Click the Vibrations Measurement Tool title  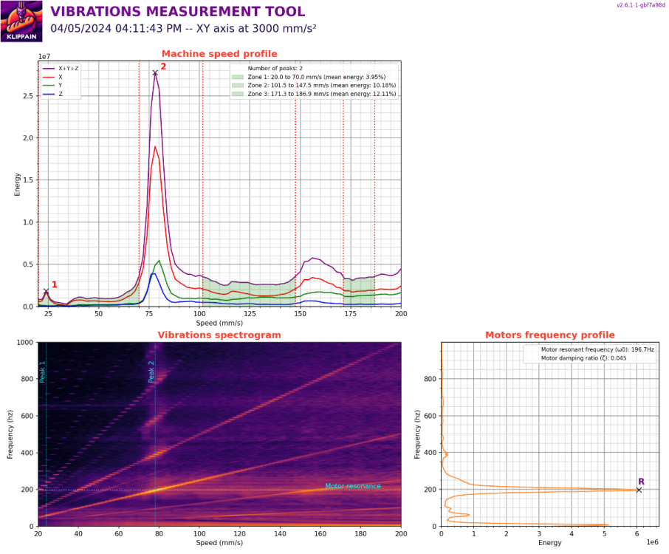point(178,12)
